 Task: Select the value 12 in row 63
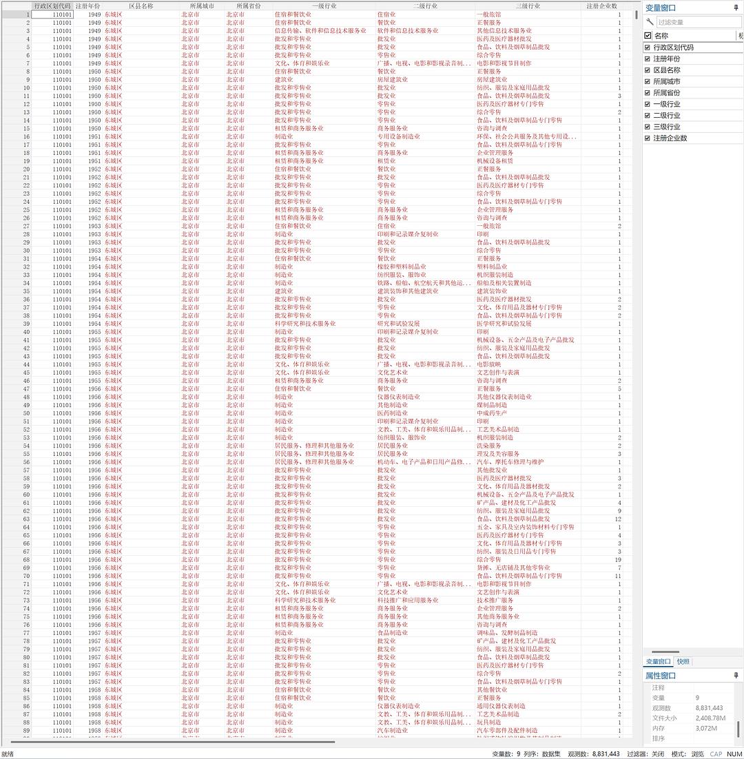(618, 519)
